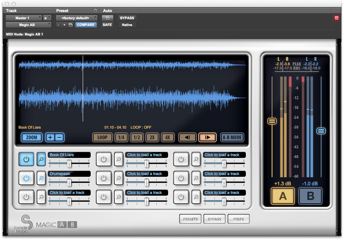Click the COMPARE button
Viewport: 344px width, 240px height.
(x=86, y=25)
